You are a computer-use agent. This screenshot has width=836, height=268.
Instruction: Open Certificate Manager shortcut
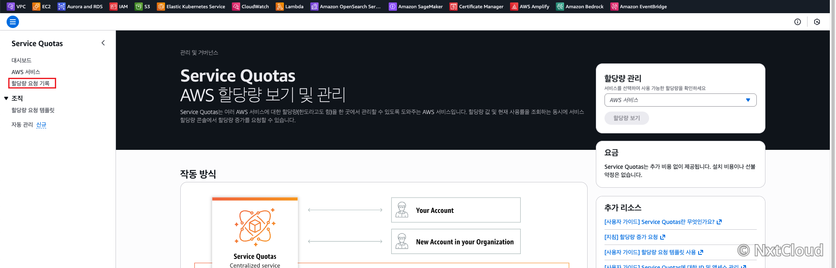477,7
